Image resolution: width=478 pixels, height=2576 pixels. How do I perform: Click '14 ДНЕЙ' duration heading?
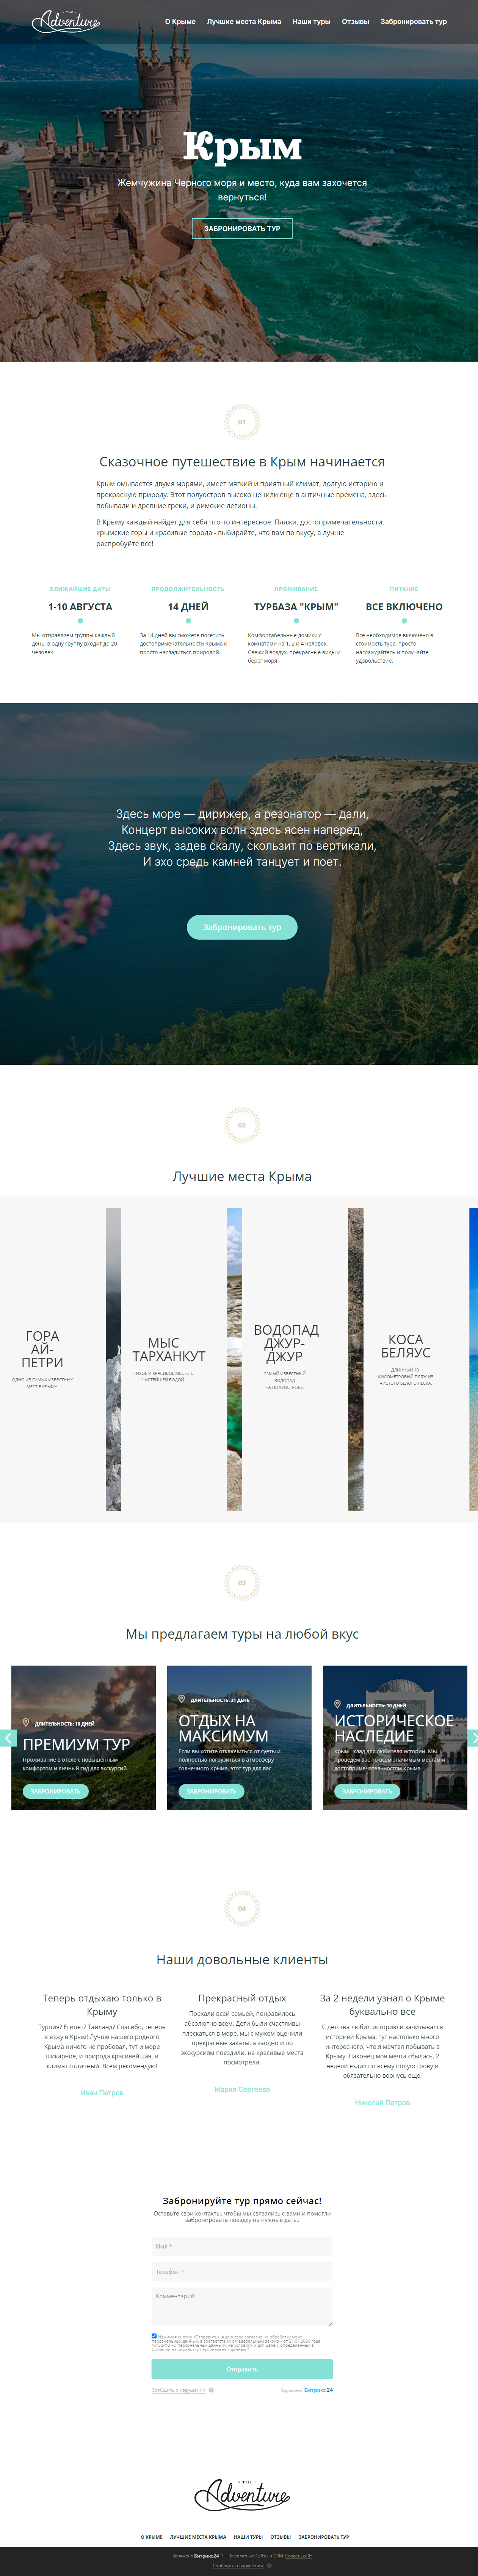tap(188, 607)
